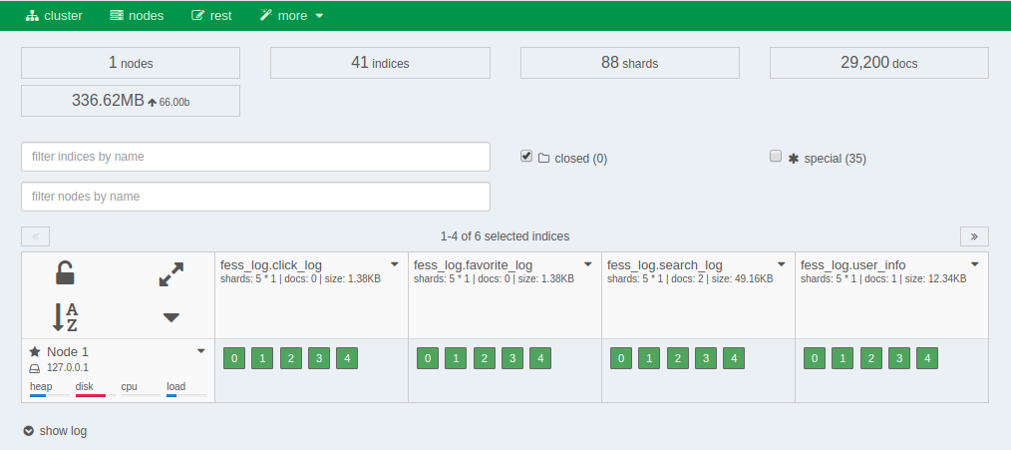Uncheck the closed indices checkbox

click(526, 157)
